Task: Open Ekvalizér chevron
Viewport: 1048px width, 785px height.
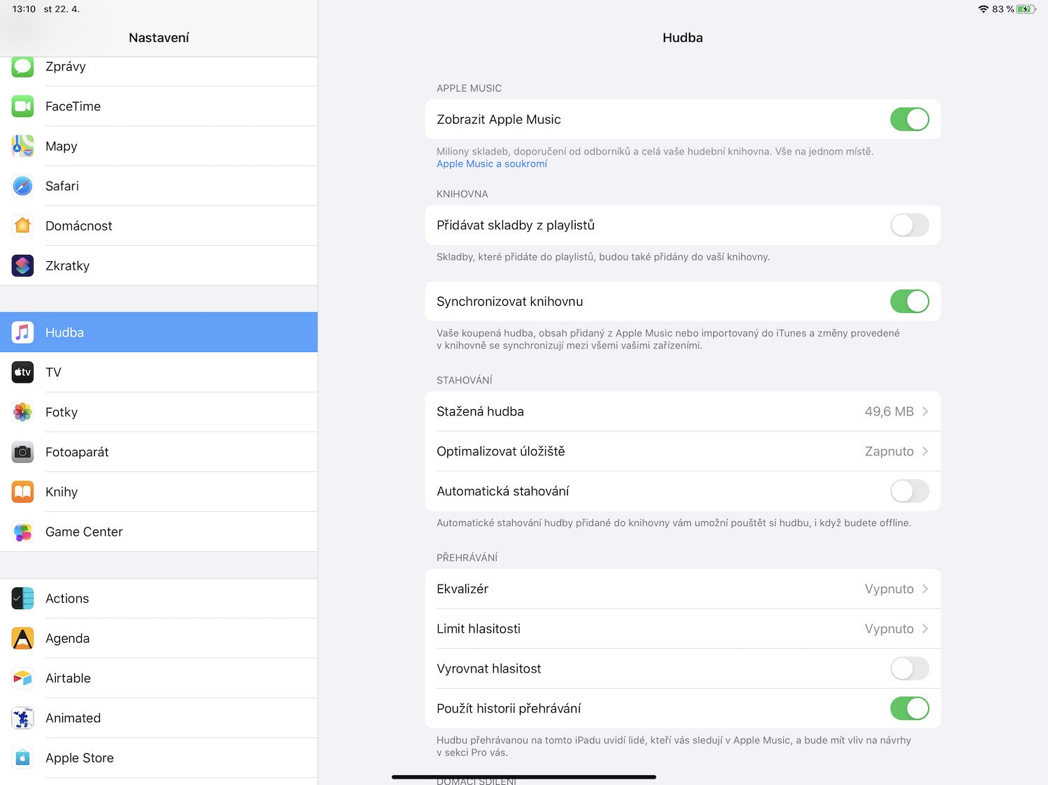Action: tap(925, 589)
